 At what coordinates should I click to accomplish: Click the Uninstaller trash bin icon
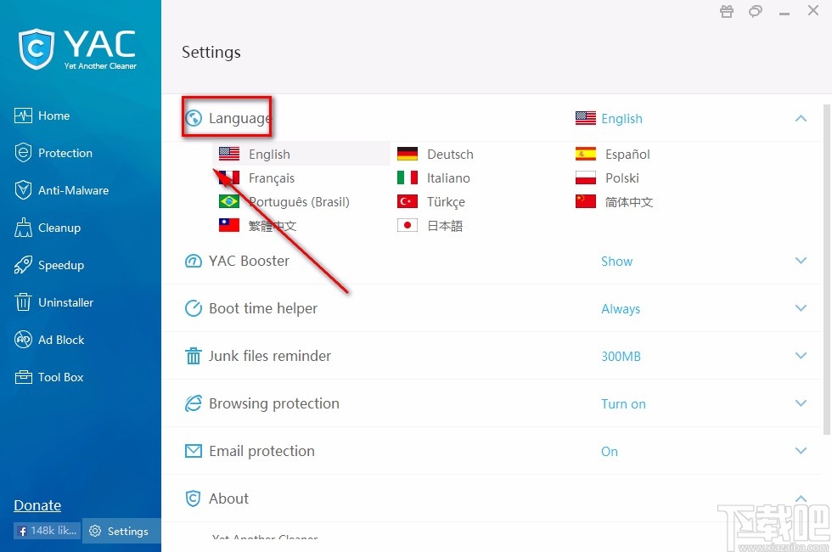(x=23, y=302)
